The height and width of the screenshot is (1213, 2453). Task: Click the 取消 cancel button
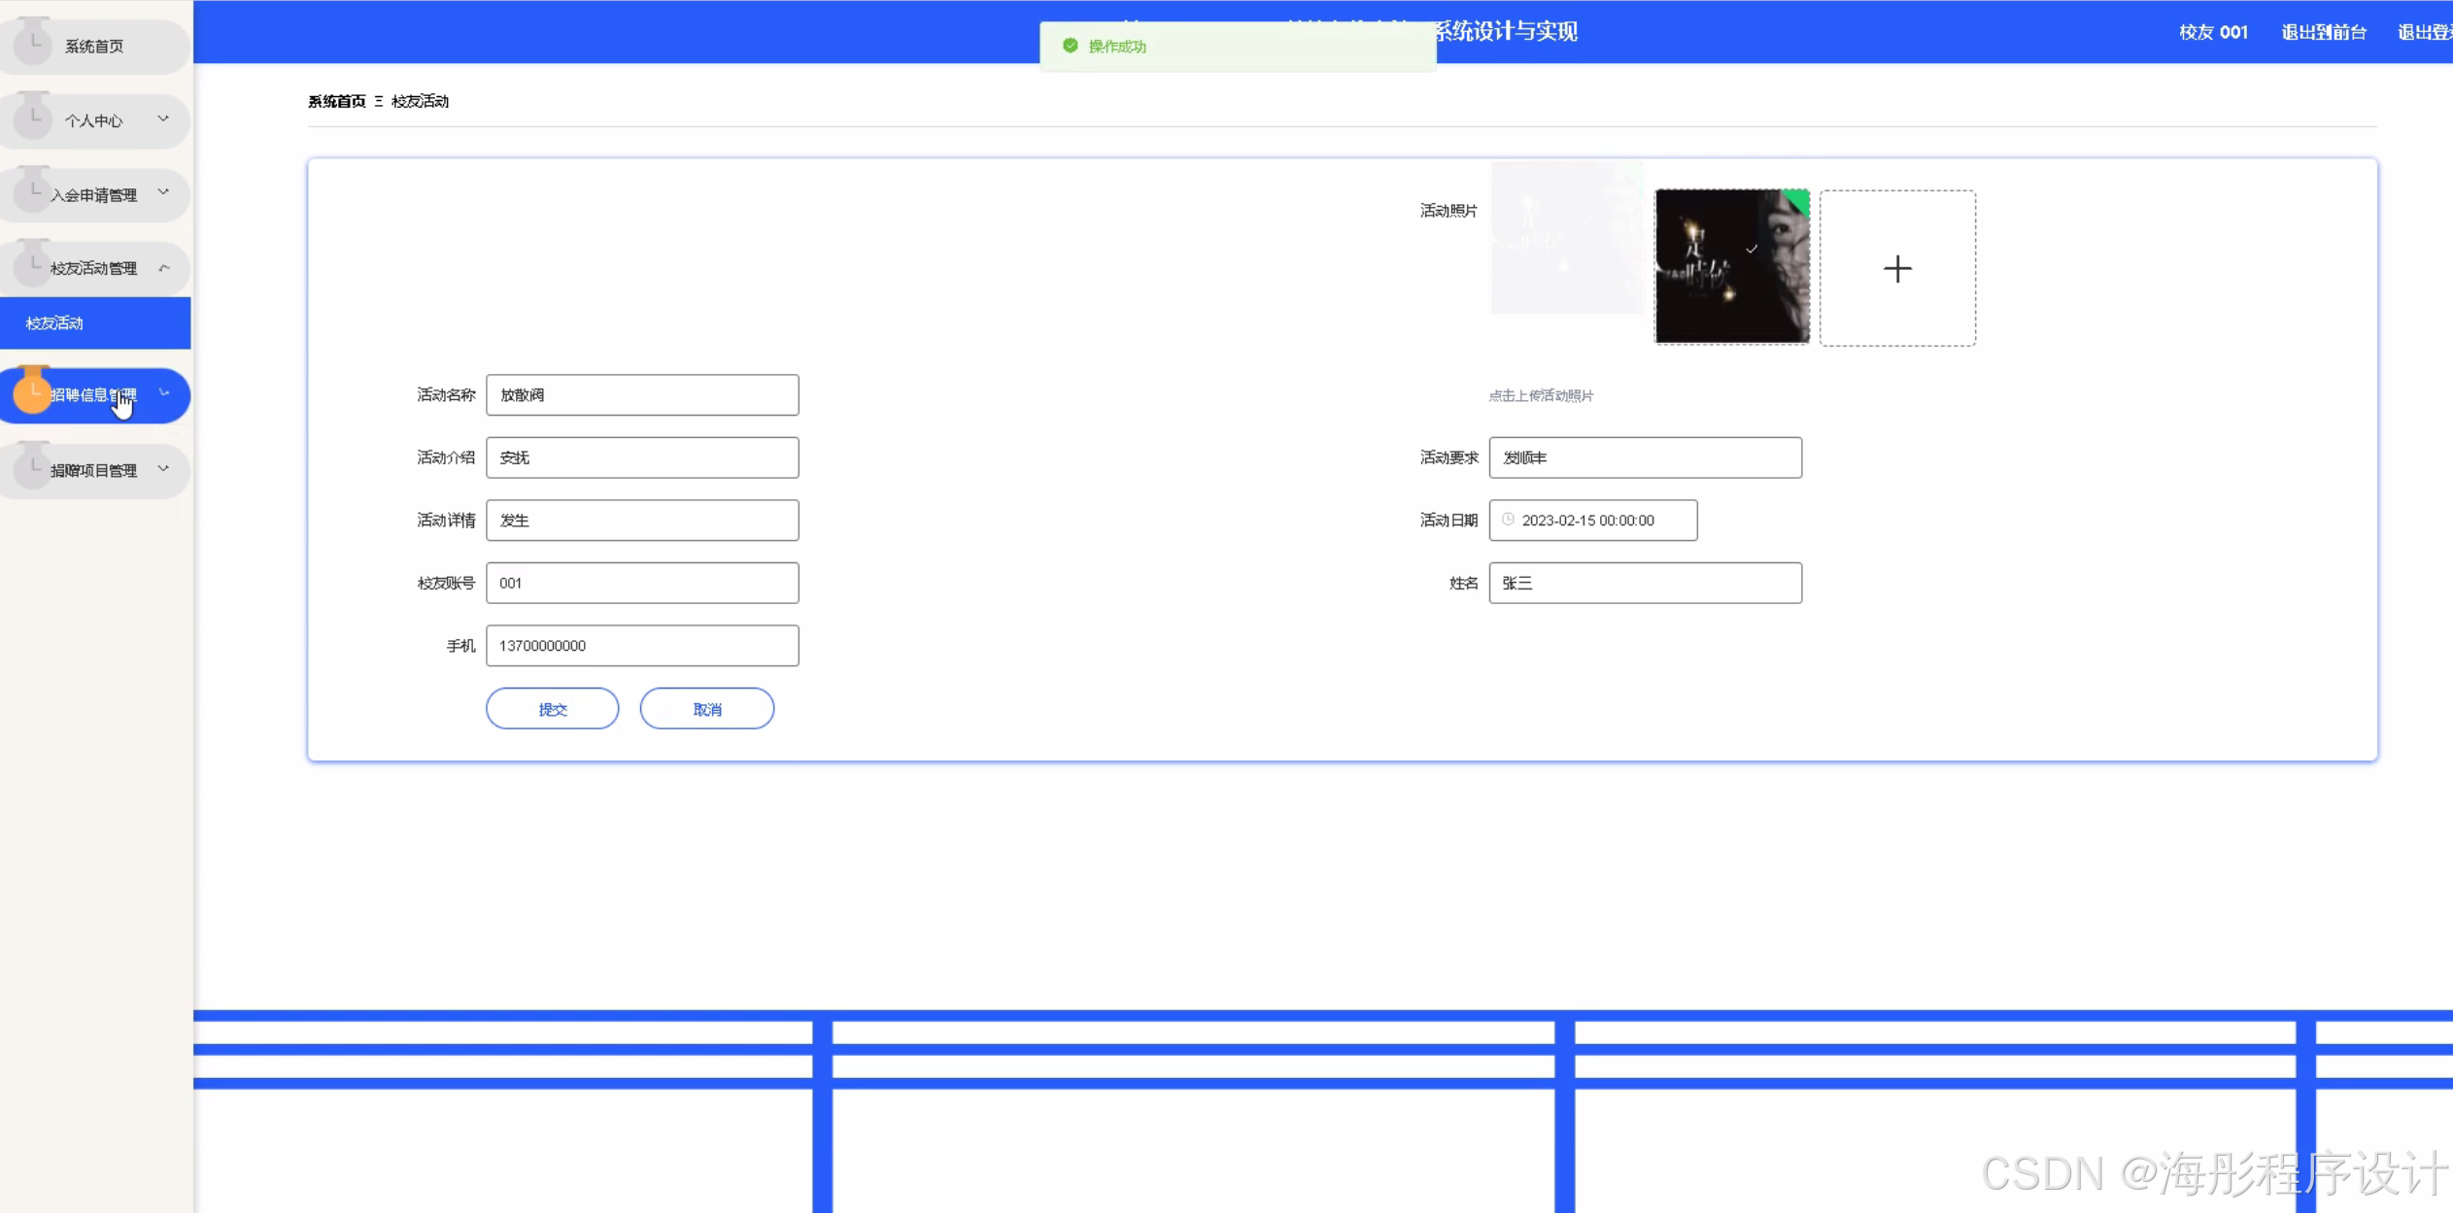[x=706, y=709]
